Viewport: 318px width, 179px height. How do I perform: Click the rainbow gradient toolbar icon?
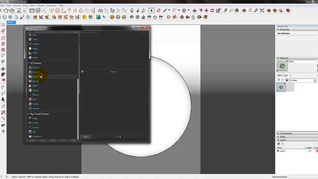98,17
